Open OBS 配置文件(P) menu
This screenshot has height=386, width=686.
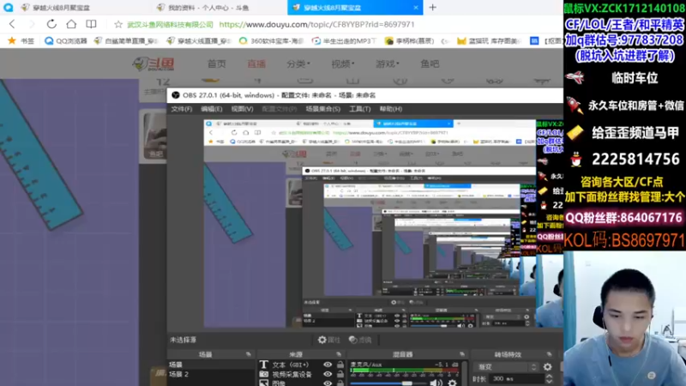280,109
